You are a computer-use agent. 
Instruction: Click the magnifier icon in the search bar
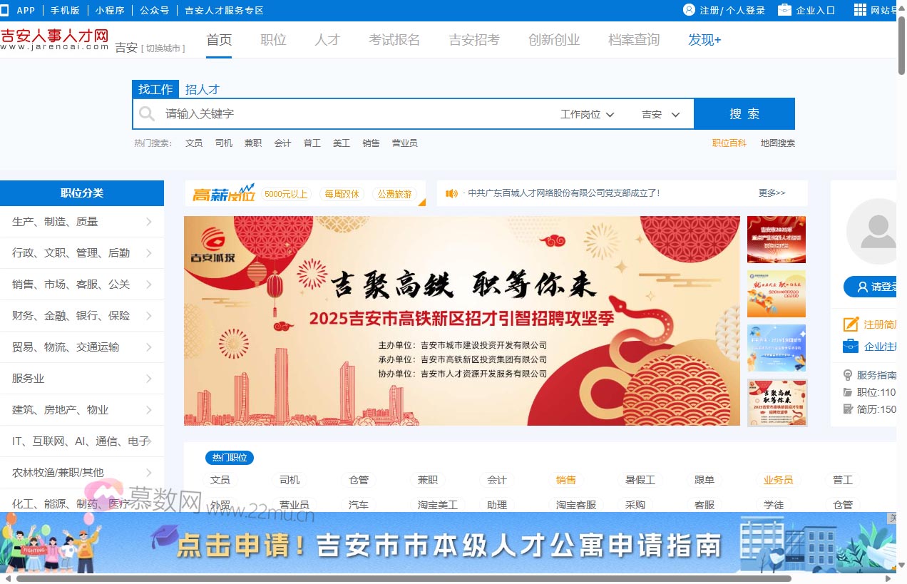[x=147, y=113]
